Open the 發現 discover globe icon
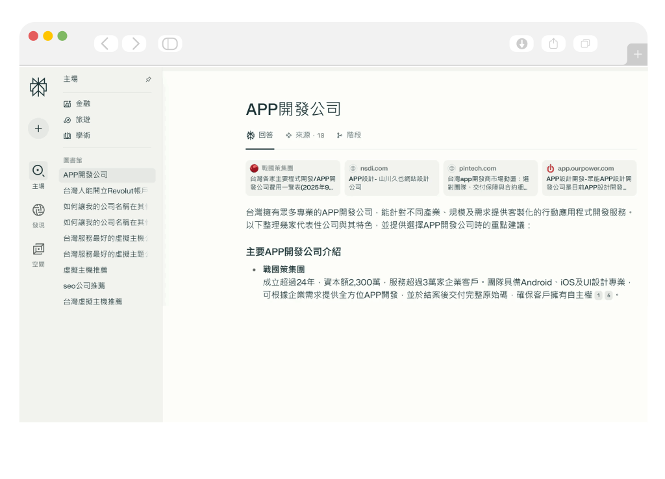665x479 pixels. tap(38, 210)
